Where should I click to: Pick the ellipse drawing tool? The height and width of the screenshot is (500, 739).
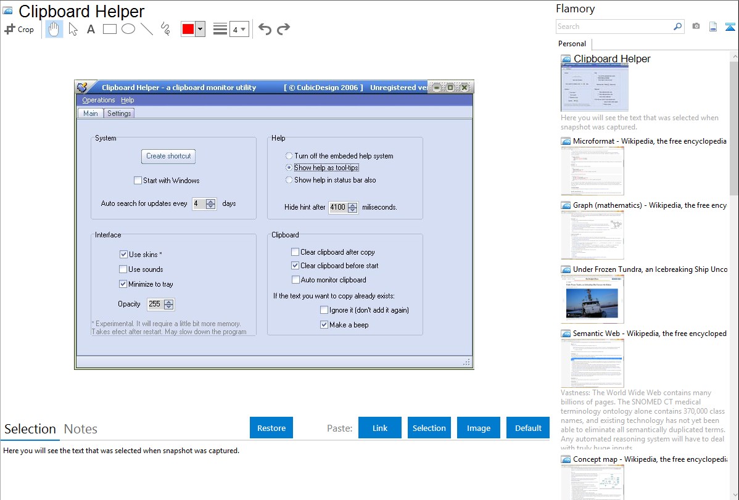click(x=128, y=29)
